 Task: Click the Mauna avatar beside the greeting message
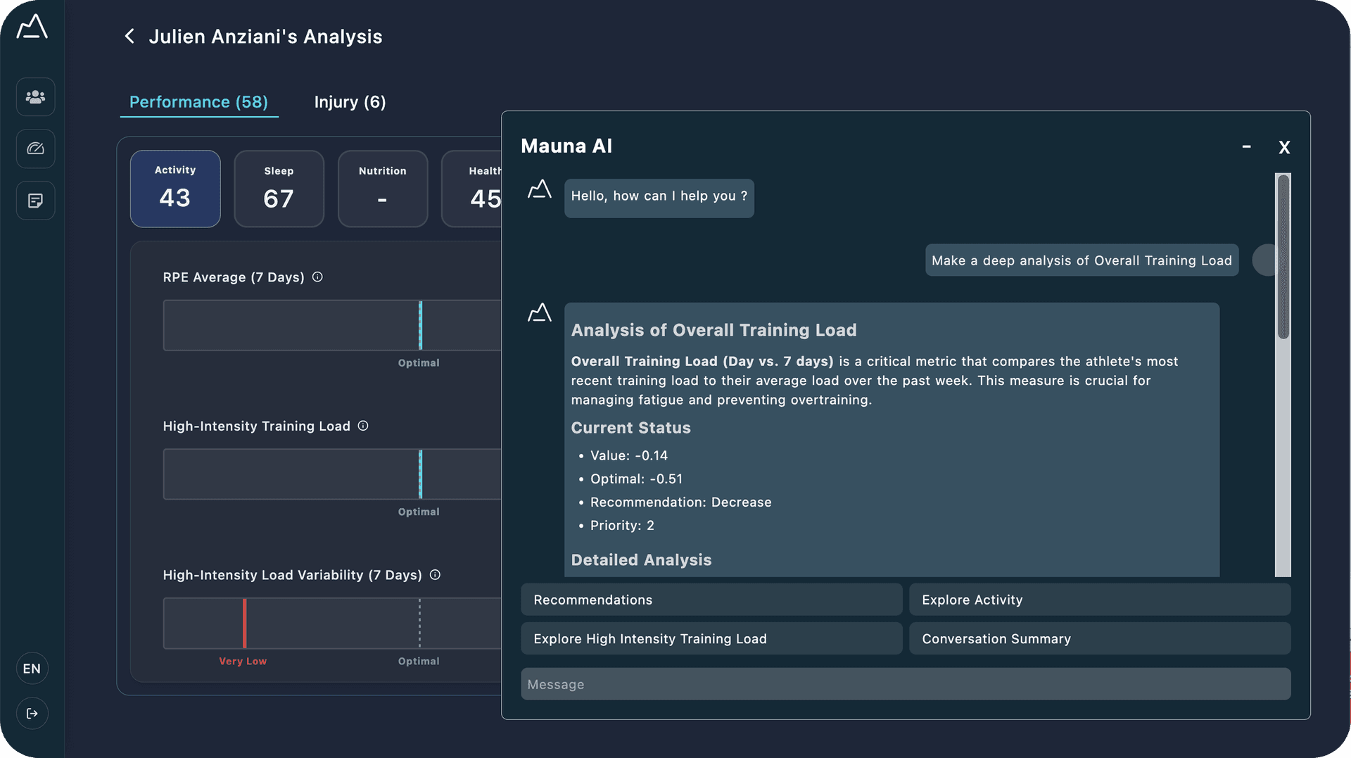click(x=540, y=189)
